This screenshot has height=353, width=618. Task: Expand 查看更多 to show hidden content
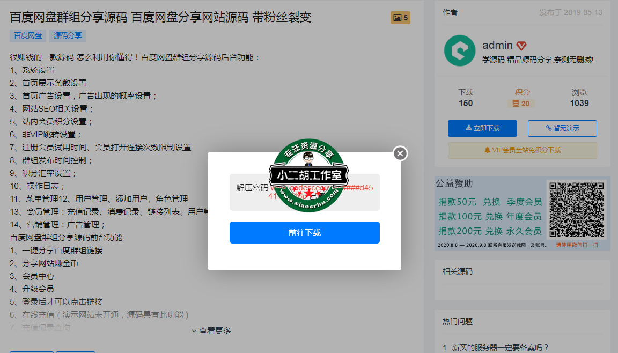point(212,330)
